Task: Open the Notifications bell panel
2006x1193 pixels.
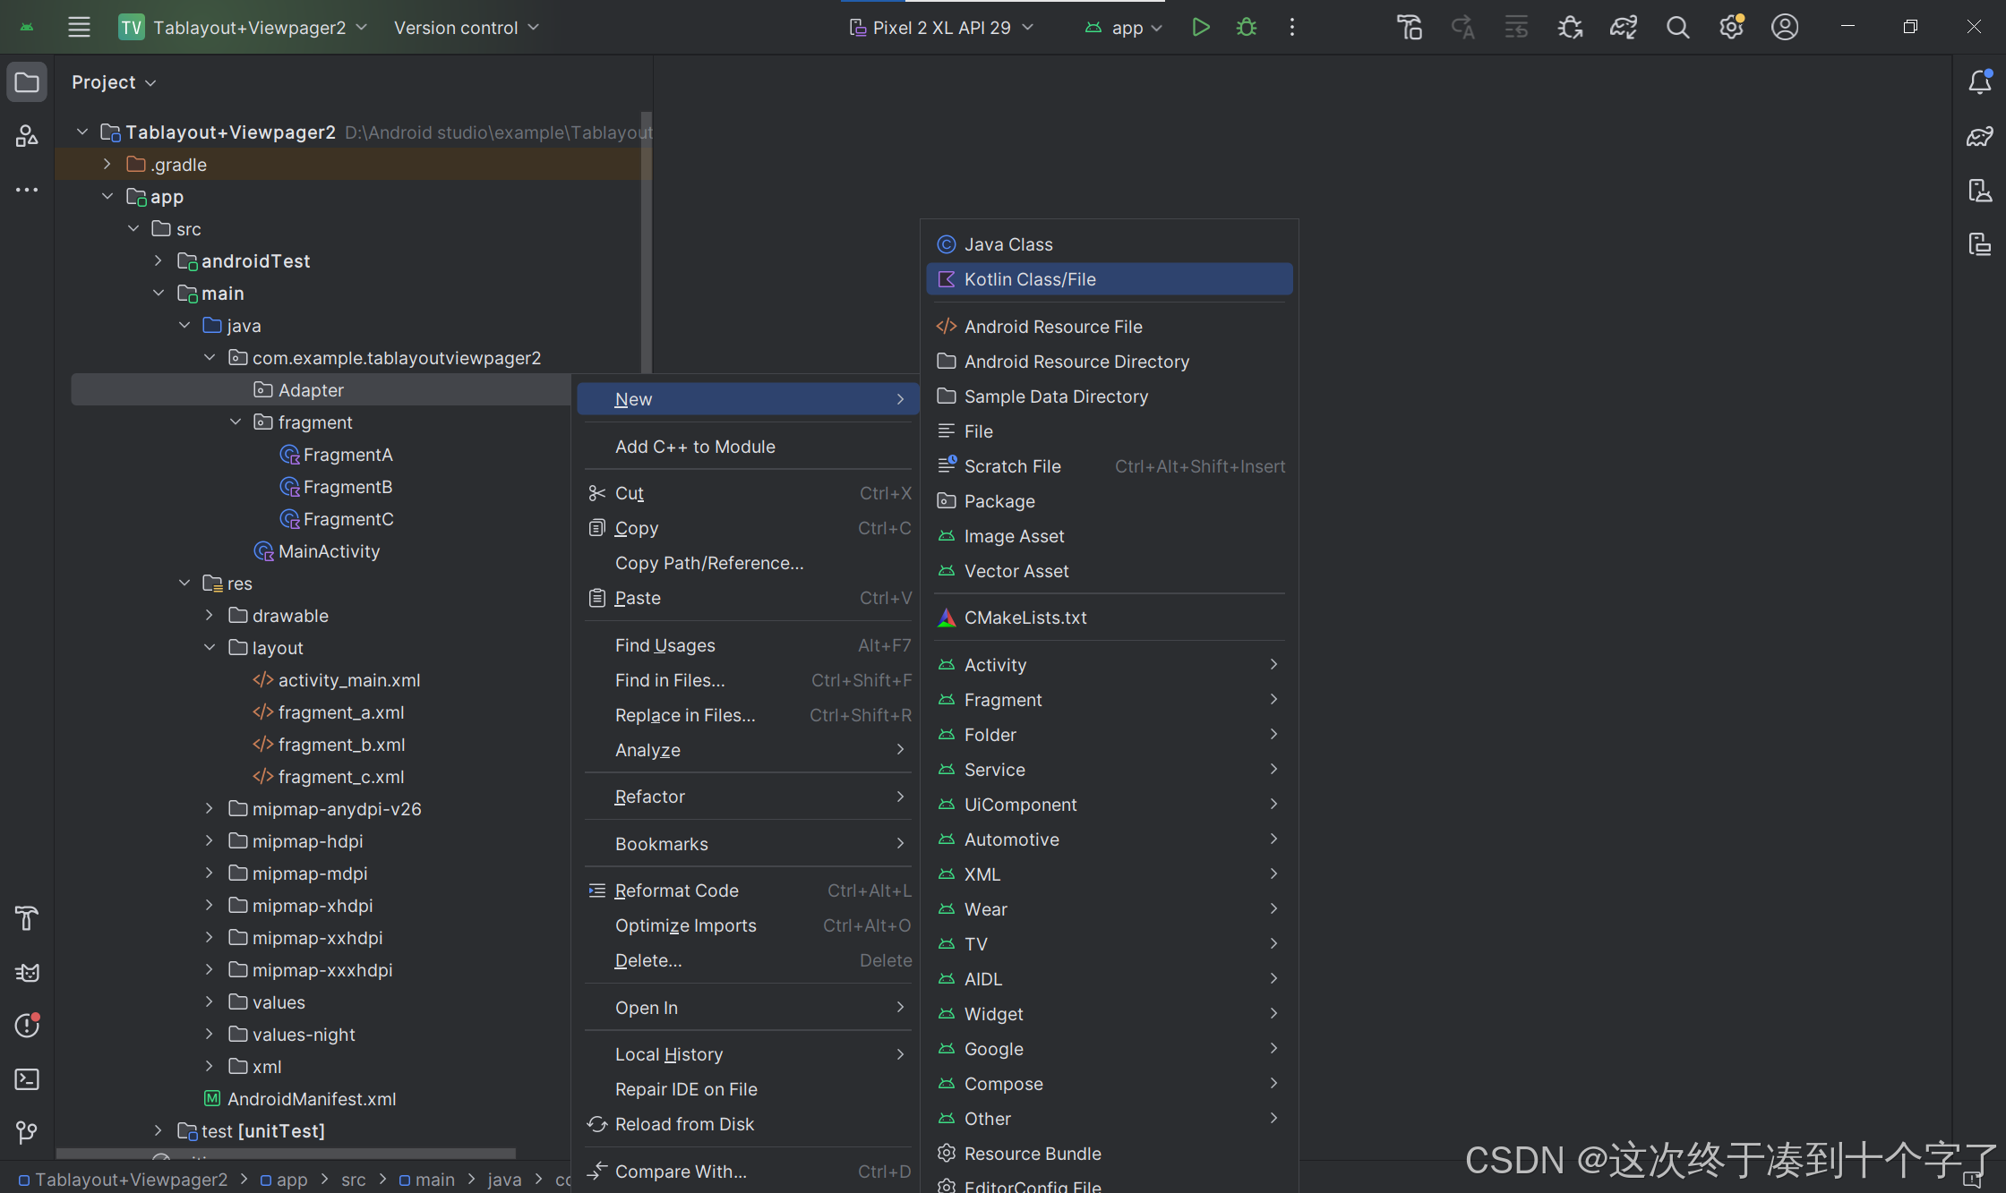Action: pyautogui.click(x=1979, y=82)
